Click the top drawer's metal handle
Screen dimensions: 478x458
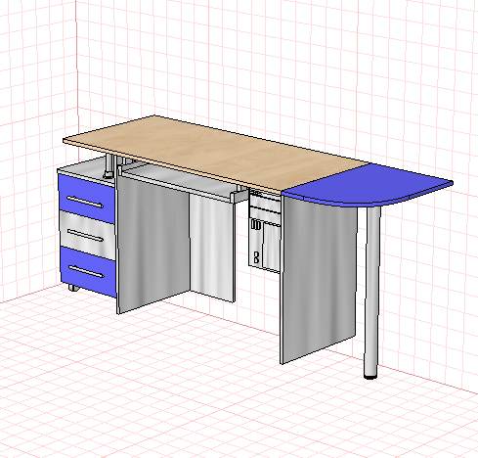point(85,202)
